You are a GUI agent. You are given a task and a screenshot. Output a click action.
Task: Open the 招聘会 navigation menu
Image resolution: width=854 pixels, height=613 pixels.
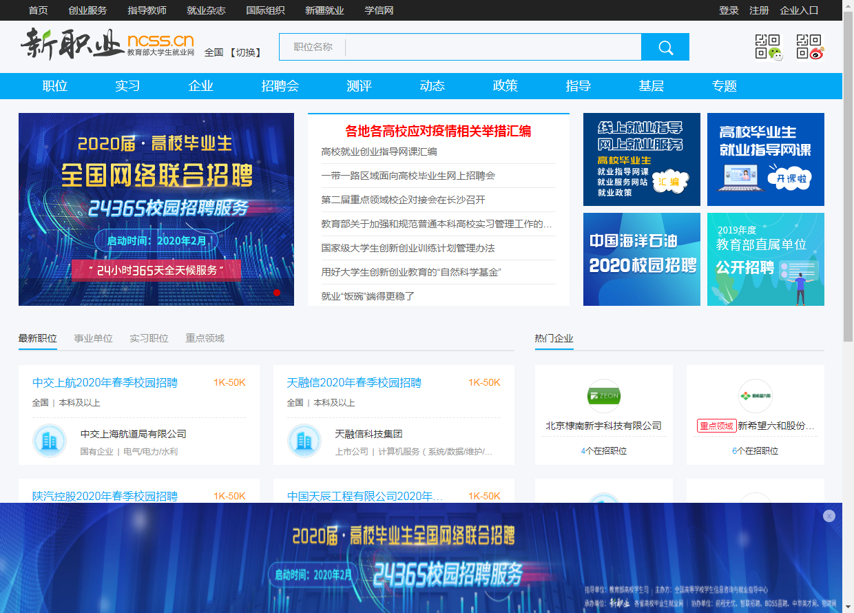pos(280,86)
